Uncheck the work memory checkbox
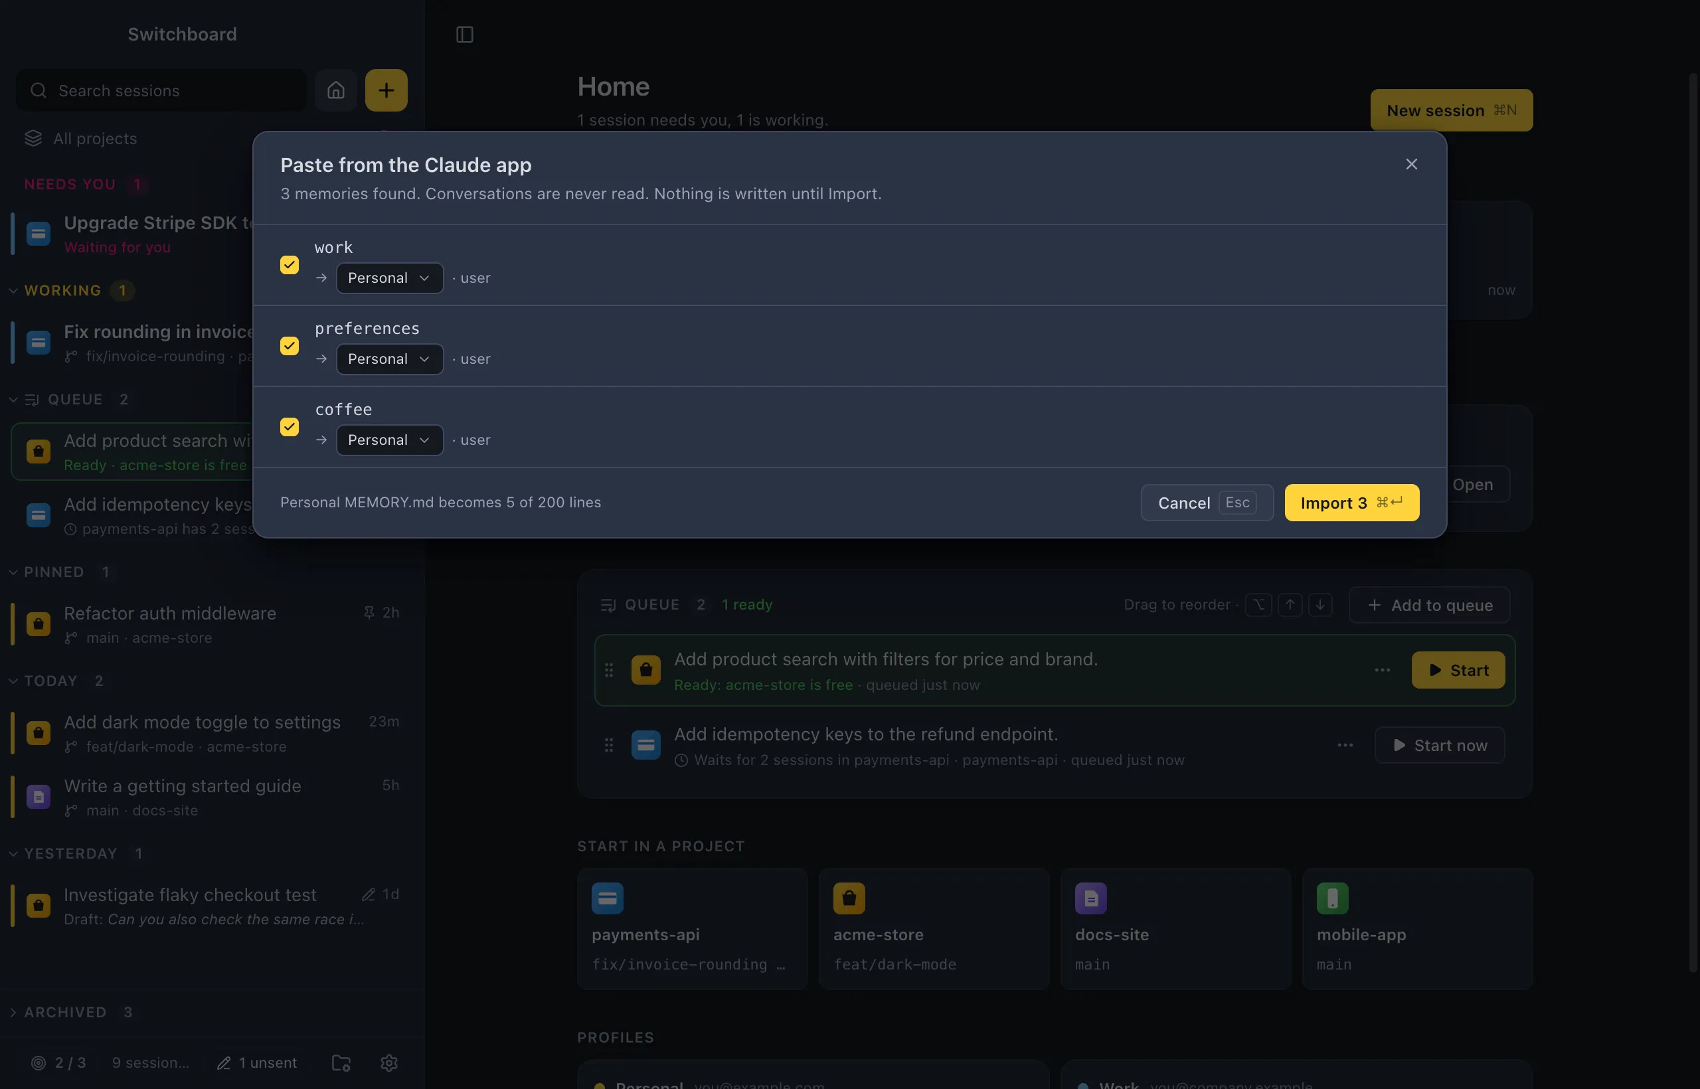Image resolution: width=1700 pixels, height=1089 pixels. click(290, 264)
